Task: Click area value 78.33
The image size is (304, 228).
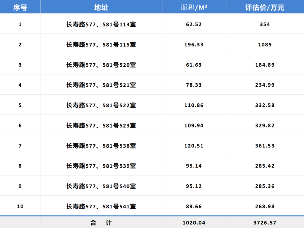Action: point(194,85)
